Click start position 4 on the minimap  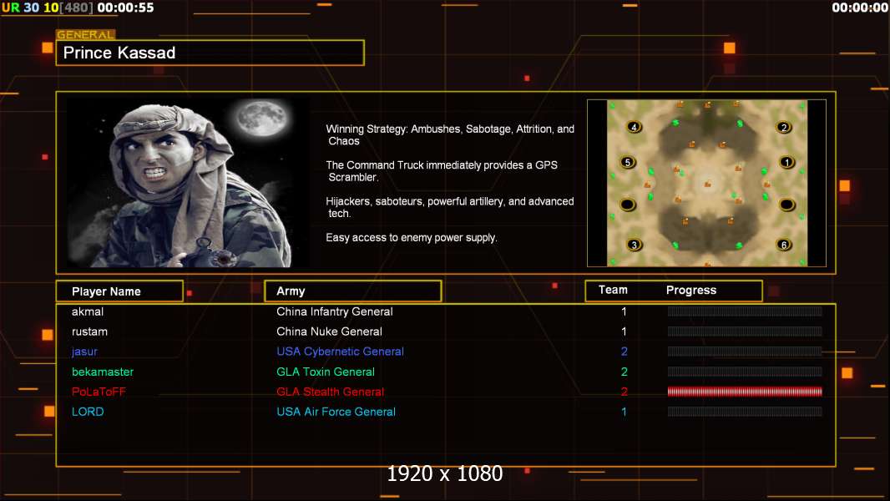[x=634, y=127]
